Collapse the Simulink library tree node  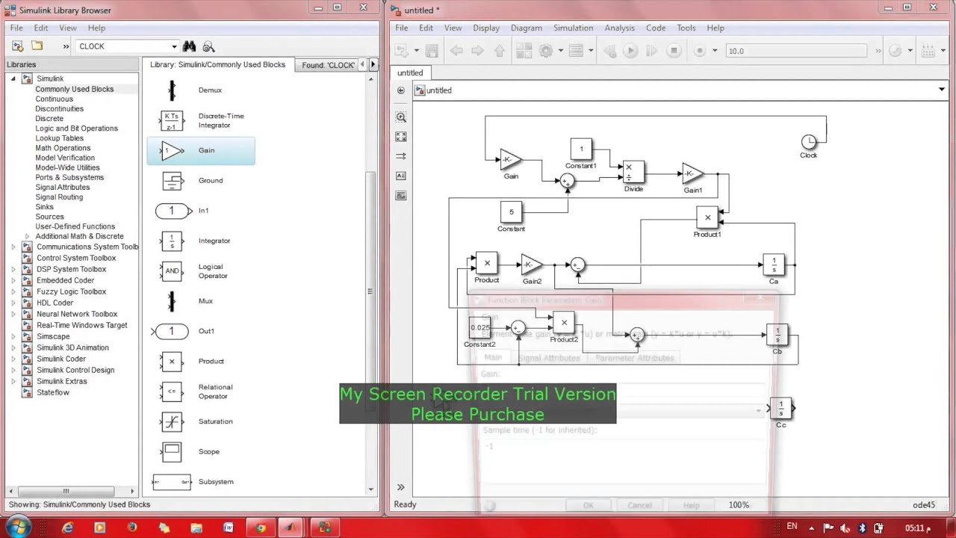click(13, 78)
